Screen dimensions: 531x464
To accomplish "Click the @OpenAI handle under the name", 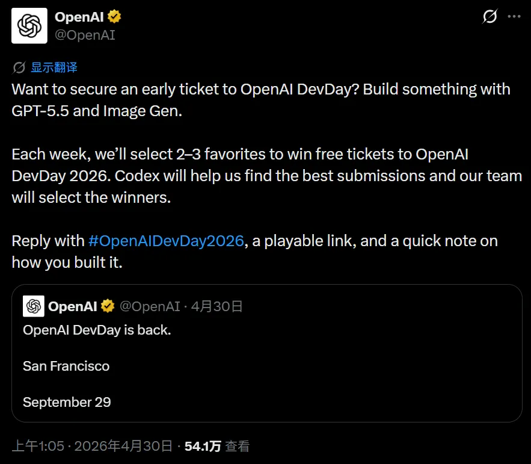I will pyautogui.click(x=85, y=36).
